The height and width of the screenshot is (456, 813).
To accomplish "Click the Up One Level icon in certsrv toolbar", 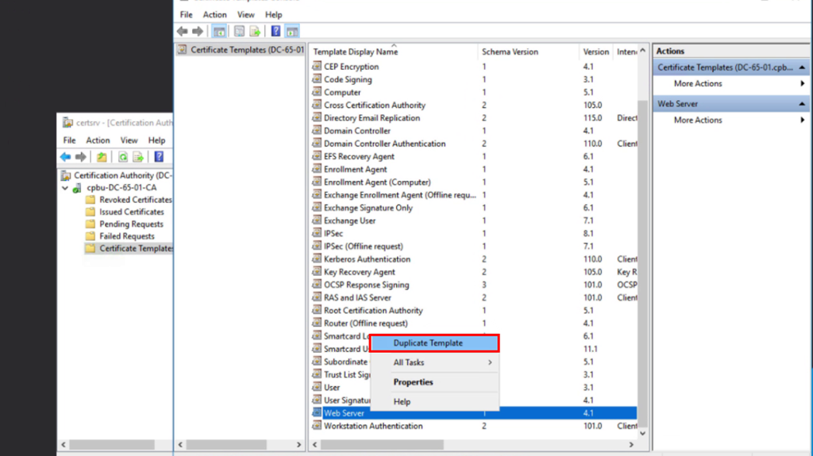I will pos(102,157).
